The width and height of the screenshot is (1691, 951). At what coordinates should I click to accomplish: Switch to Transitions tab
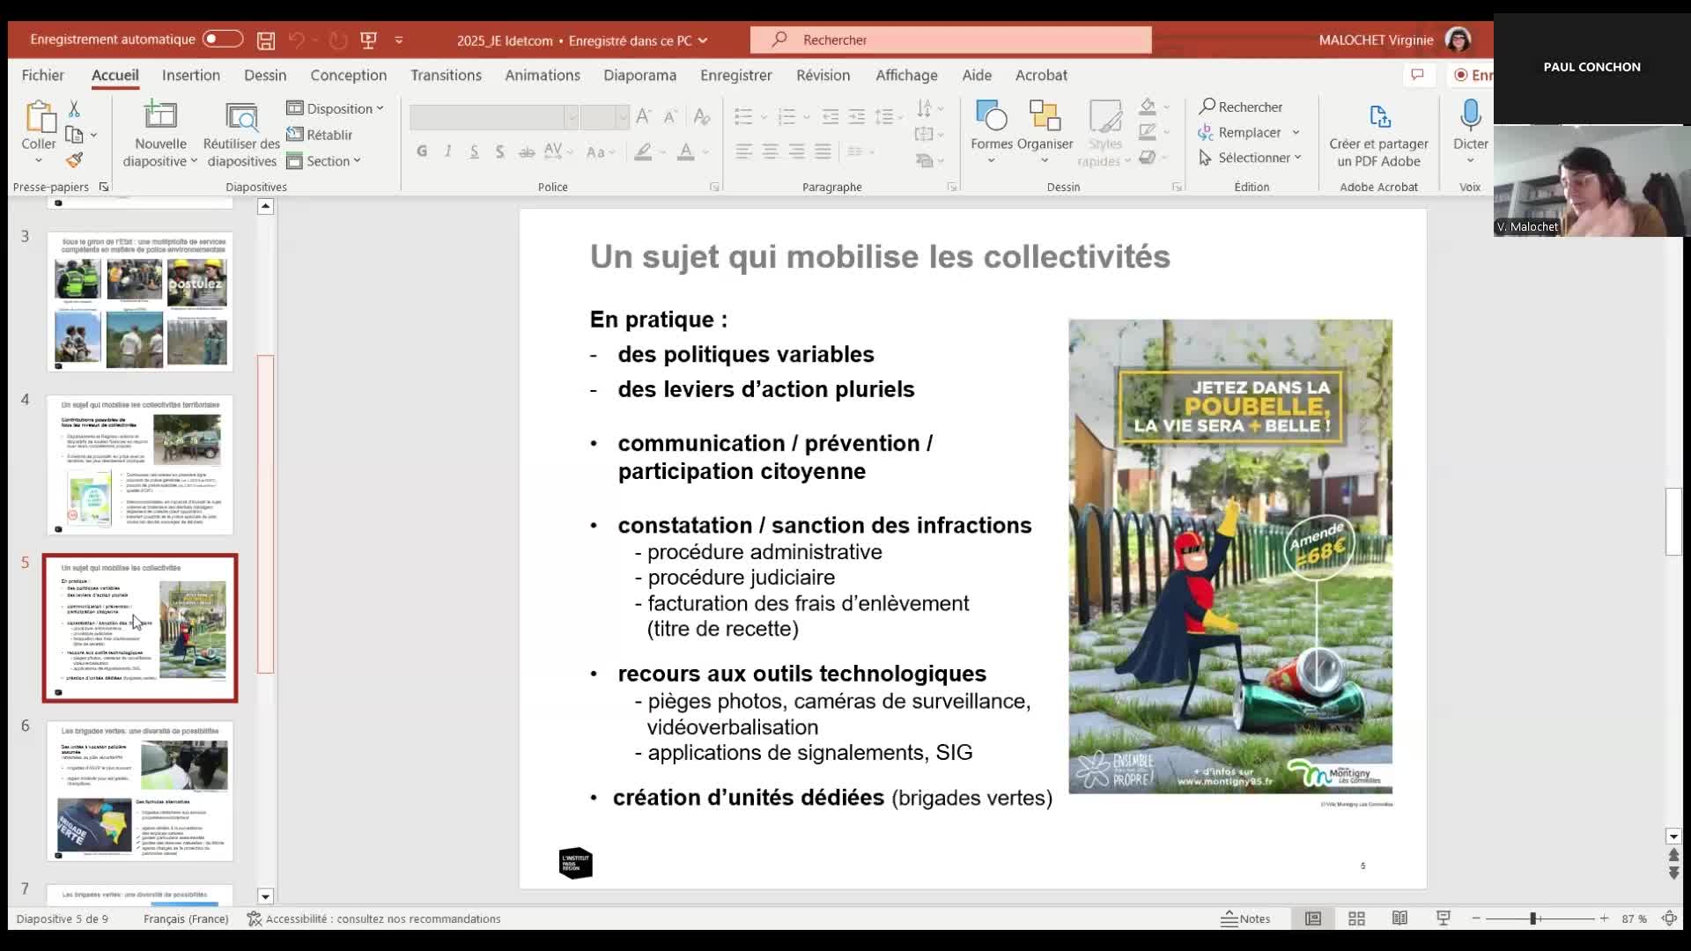point(446,75)
